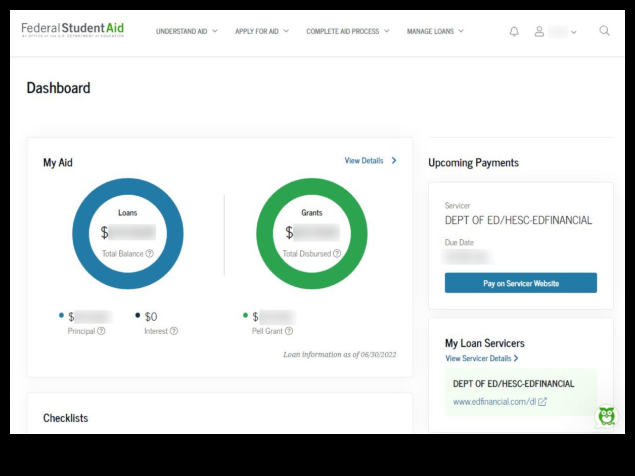Screen dimensions: 635x476
Task: Click the user account profile icon
Action: click(539, 31)
